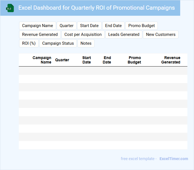Click the Cost per Acquisition tag
The width and height of the screenshot is (194, 170).
[83, 34]
